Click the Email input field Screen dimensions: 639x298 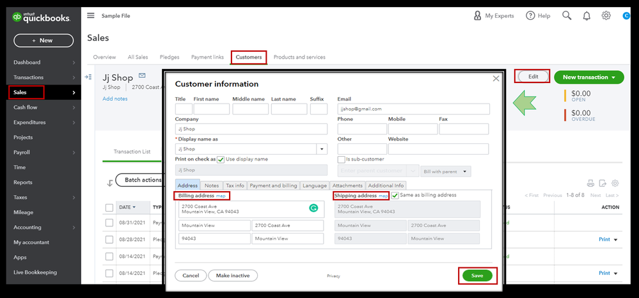tap(414, 109)
